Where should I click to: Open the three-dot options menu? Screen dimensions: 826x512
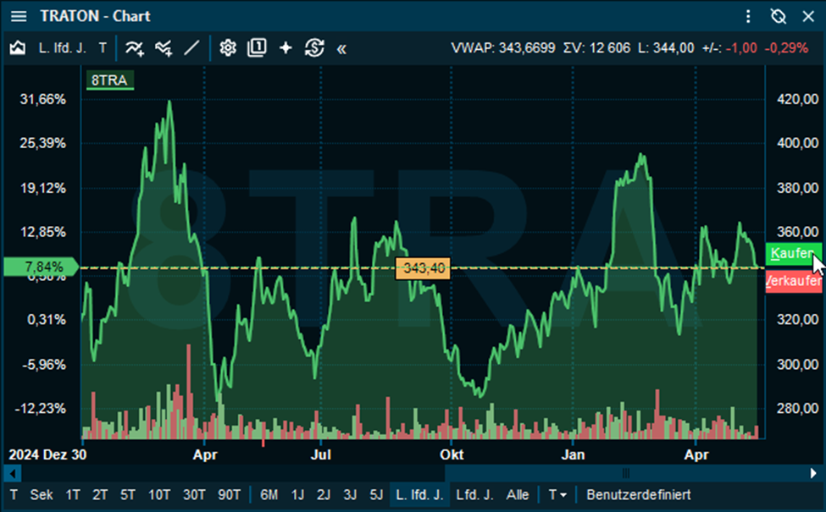[x=748, y=16]
